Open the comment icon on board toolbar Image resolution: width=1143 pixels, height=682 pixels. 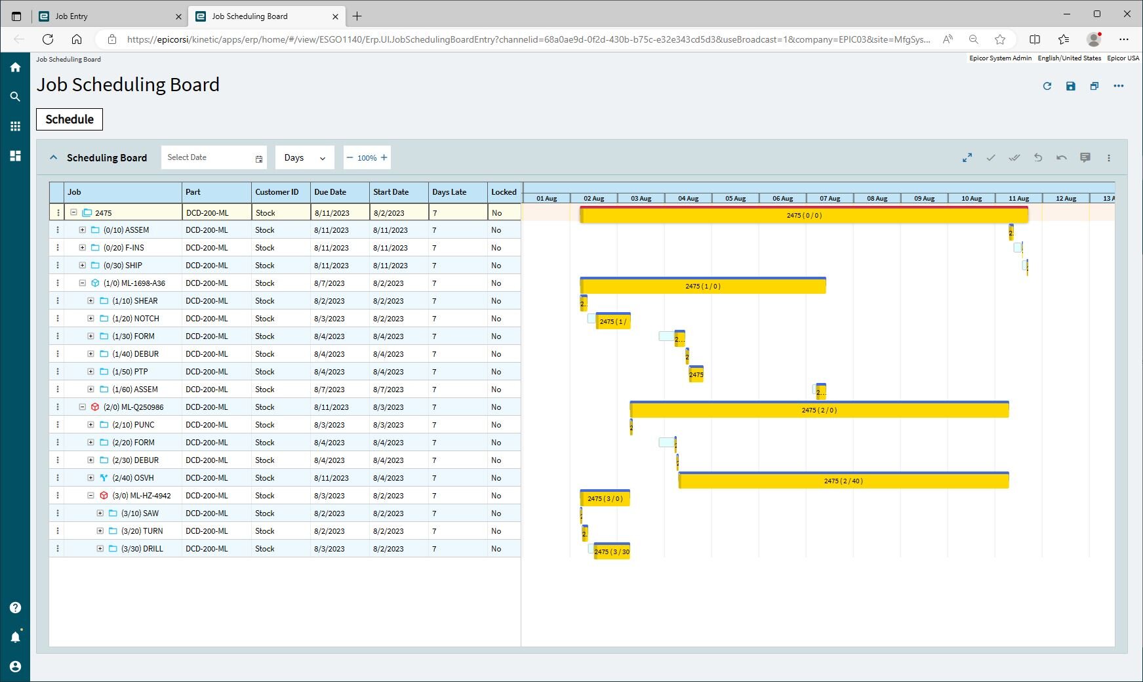click(1085, 158)
